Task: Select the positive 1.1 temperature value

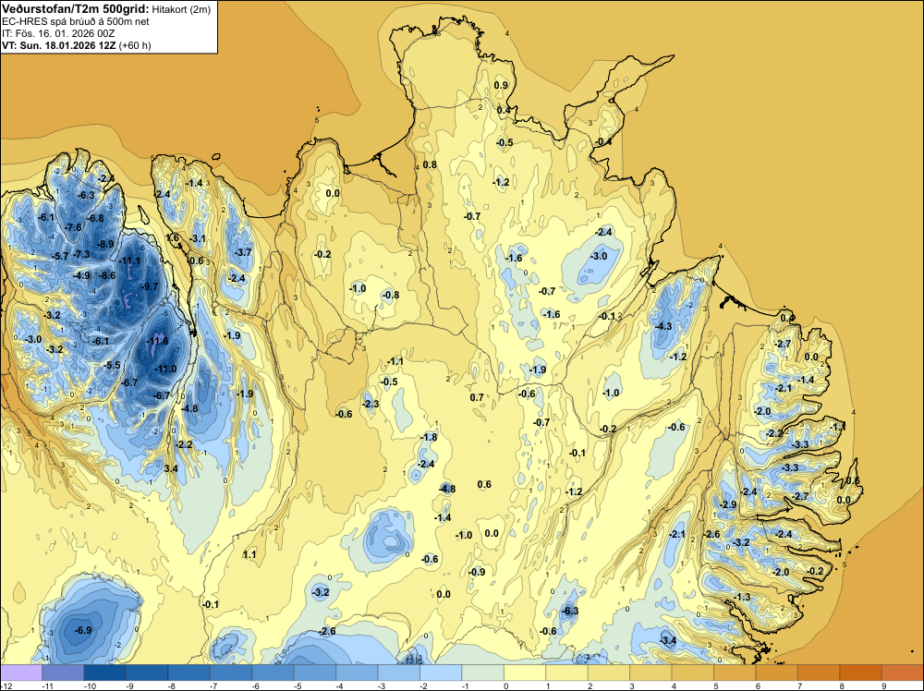Action: pos(249,554)
